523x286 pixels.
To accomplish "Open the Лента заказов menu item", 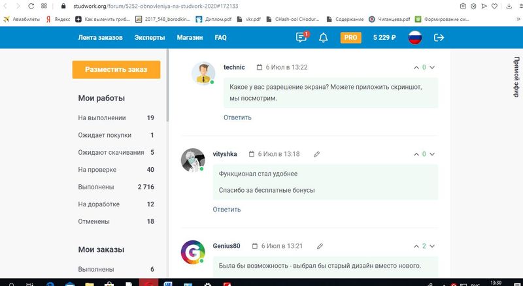I will coord(100,38).
